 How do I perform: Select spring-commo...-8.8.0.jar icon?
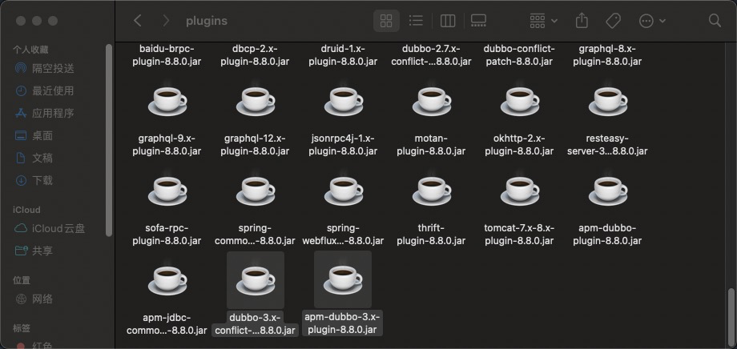click(256, 191)
